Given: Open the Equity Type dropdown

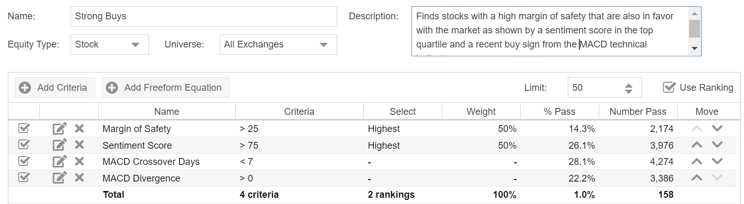Looking at the screenshot, I should (110, 44).
